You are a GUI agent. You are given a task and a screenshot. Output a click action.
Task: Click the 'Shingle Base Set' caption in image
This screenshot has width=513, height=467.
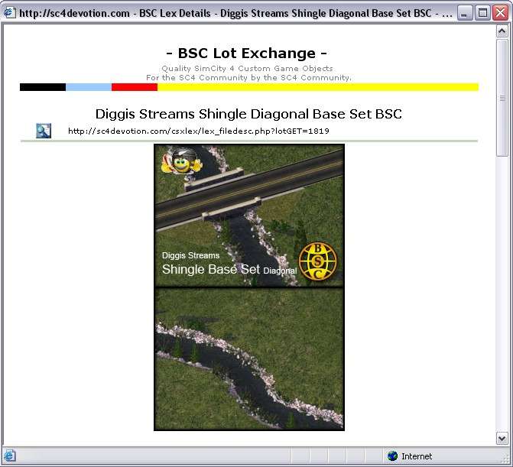tap(211, 270)
